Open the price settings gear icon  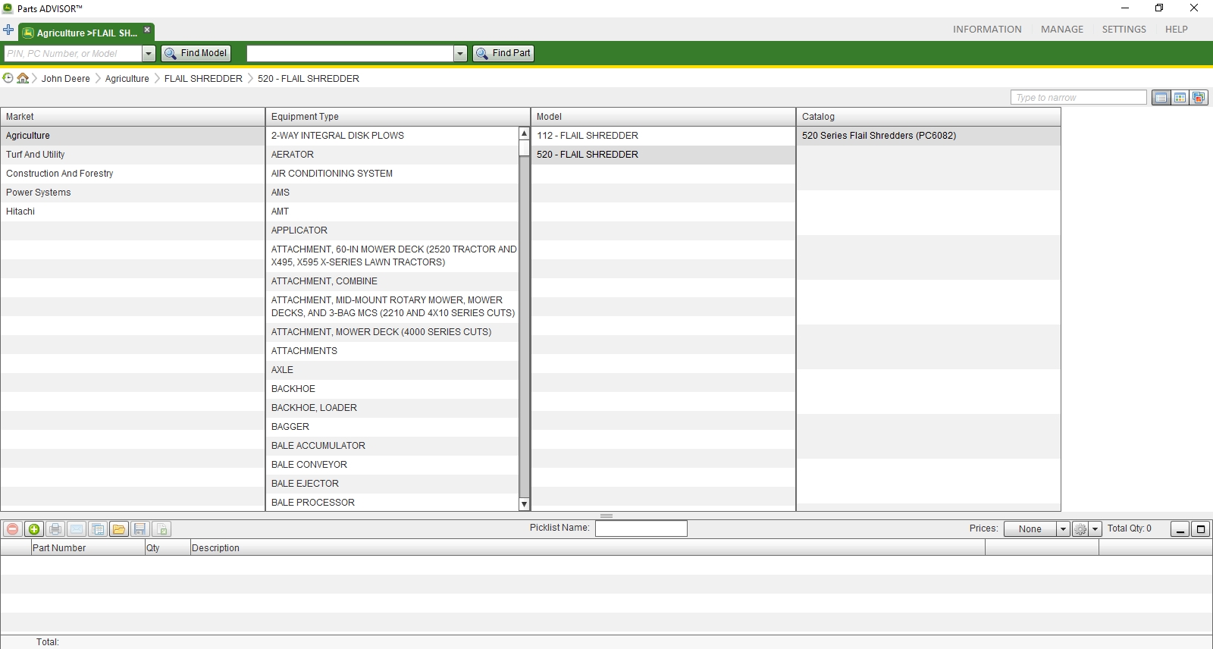[x=1080, y=529]
